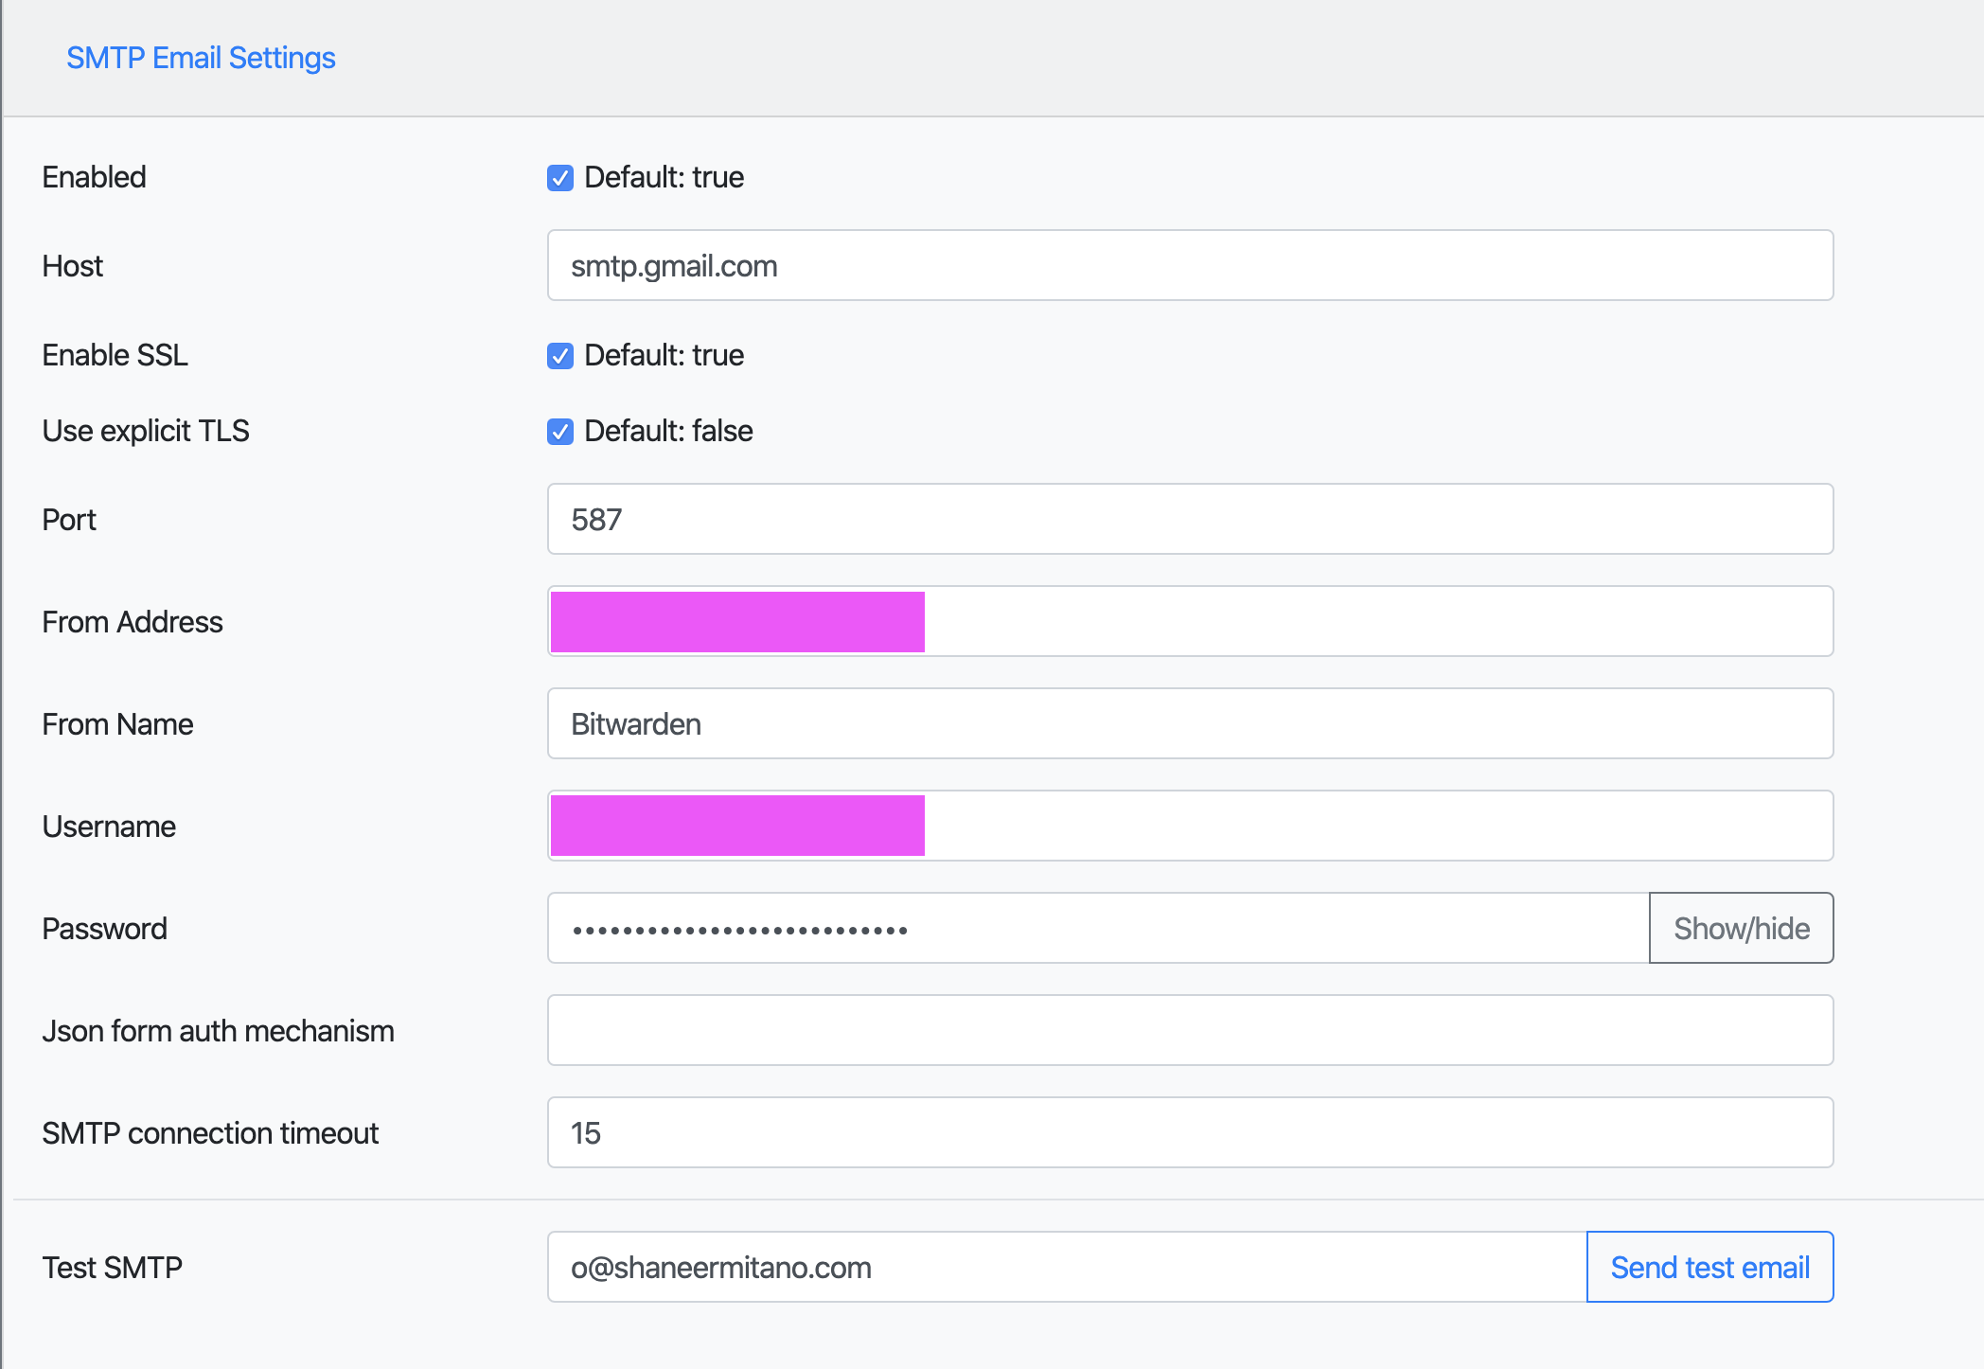The image size is (1984, 1369).
Task: Uncheck the Enable SSL checkbox
Action: 560,356
